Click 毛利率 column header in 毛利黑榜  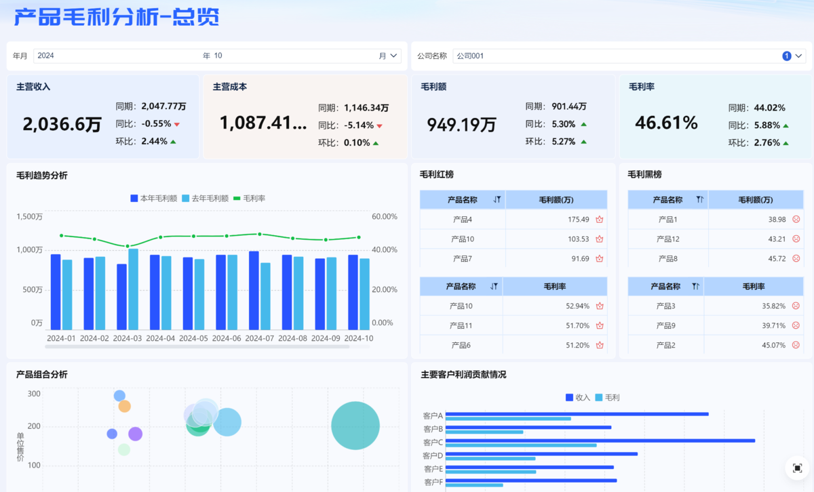pos(754,287)
